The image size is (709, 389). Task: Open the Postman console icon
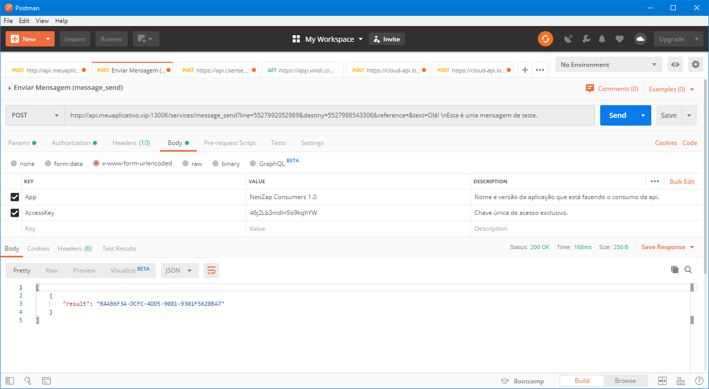(x=46, y=381)
